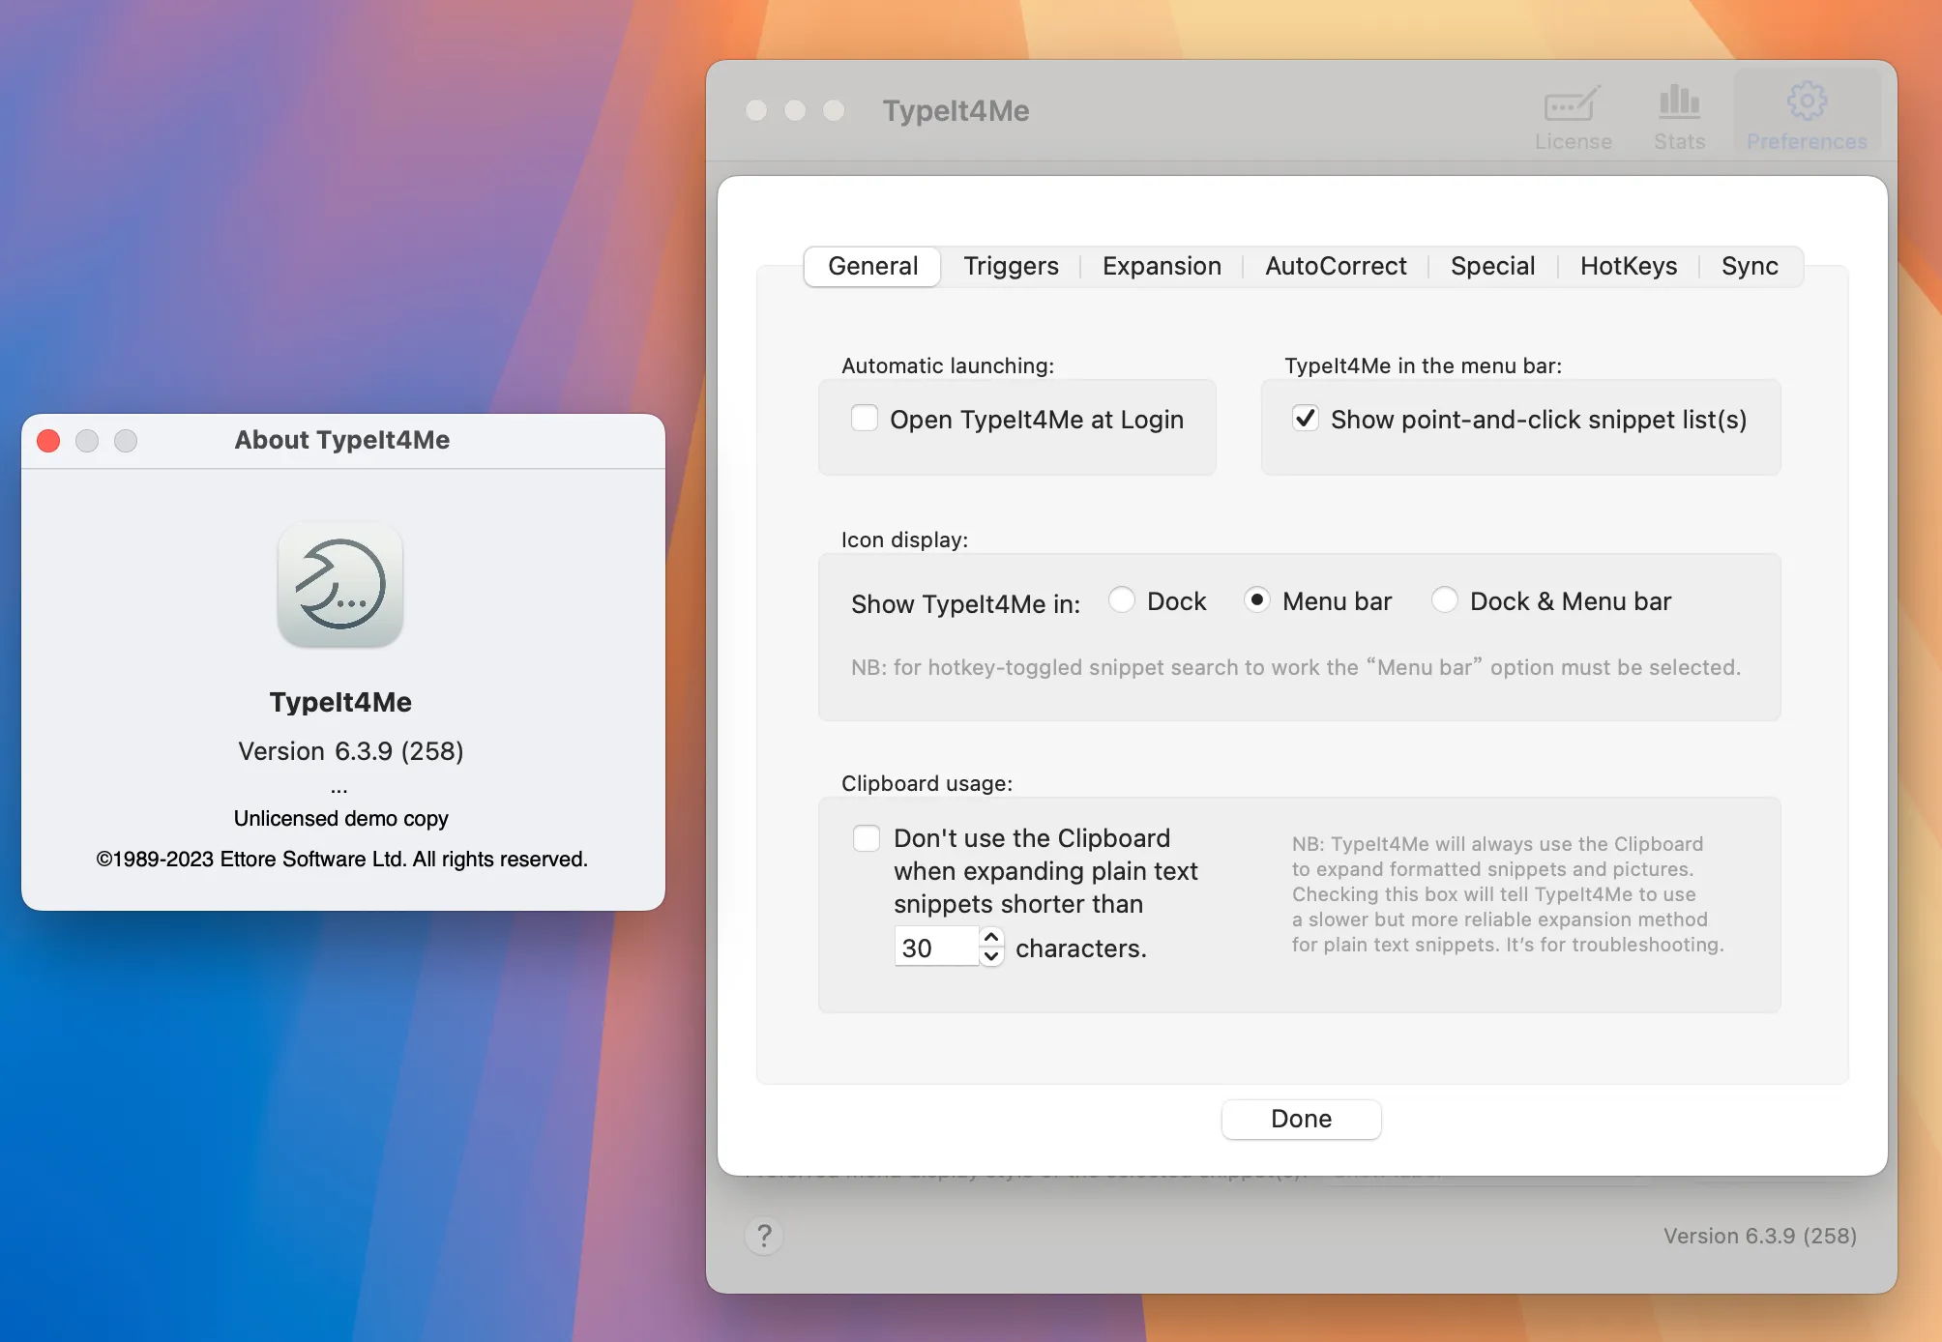
Task: Select the AutoCorrect tab
Action: [1336, 266]
